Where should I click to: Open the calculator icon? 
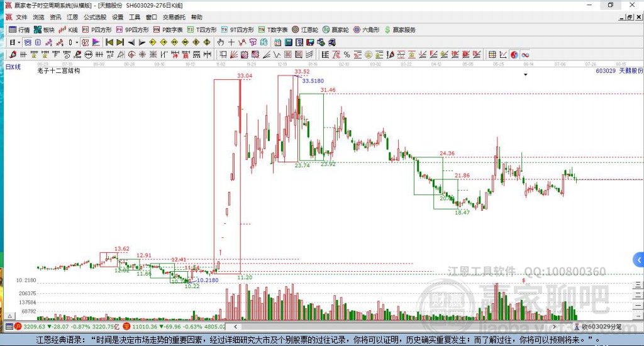click(x=288, y=42)
